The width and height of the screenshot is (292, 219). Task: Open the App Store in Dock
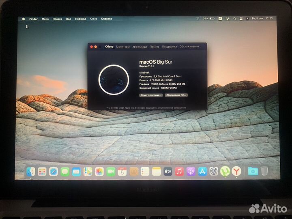pos(202,172)
